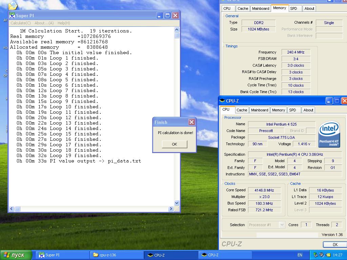347x260 pixels.
Task: Click the system tray clock 14:27
Action: tap(338, 255)
